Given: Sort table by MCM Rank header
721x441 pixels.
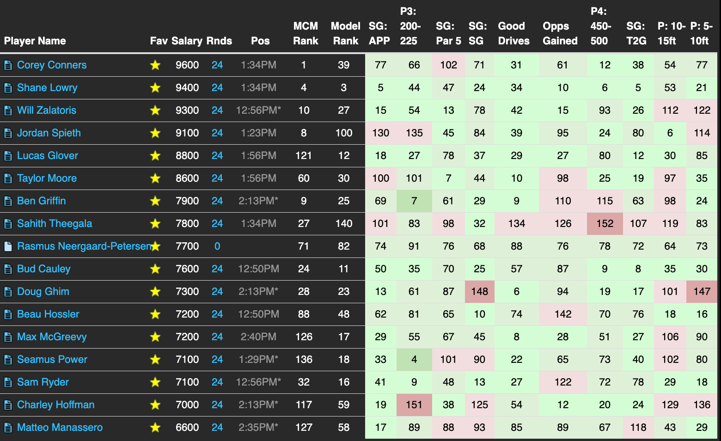Looking at the screenshot, I should (306, 33).
